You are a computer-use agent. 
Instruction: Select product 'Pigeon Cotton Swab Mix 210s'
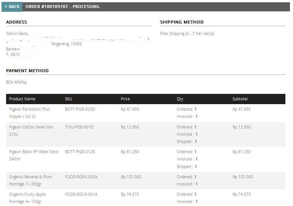click(x=31, y=131)
